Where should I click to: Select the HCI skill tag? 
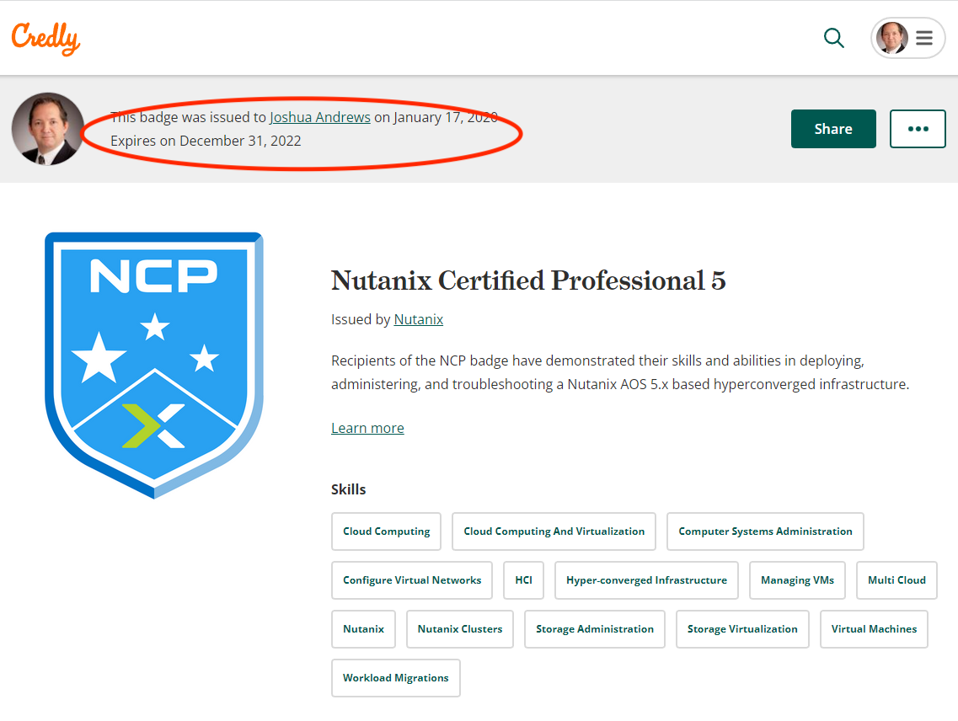[x=523, y=580]
